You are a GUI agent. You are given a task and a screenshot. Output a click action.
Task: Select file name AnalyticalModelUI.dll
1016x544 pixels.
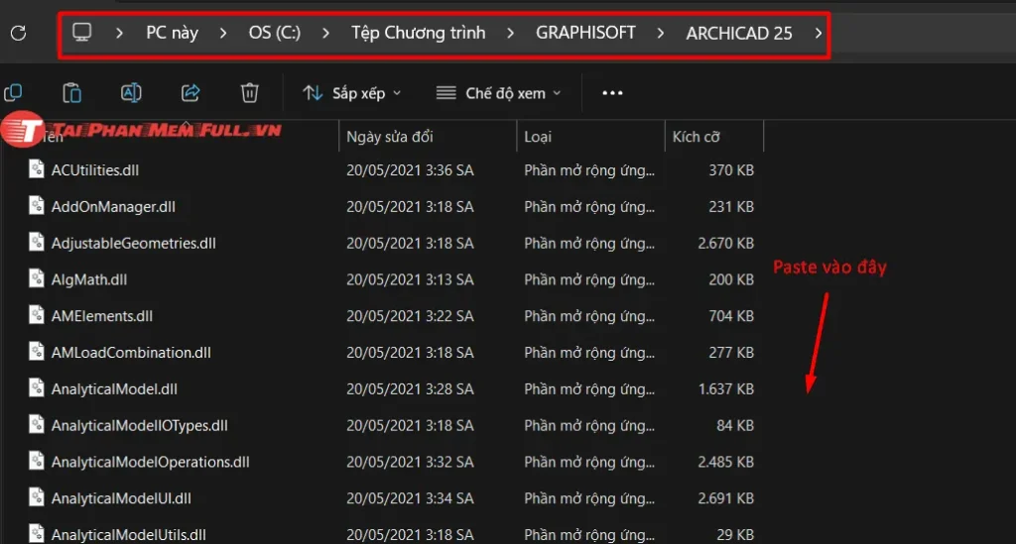pos(121,498)
